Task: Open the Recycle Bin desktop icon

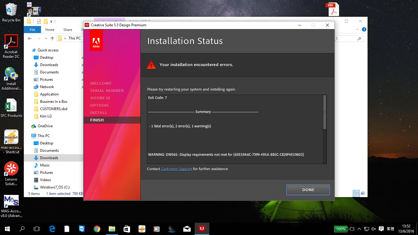Action: point(11,13)
